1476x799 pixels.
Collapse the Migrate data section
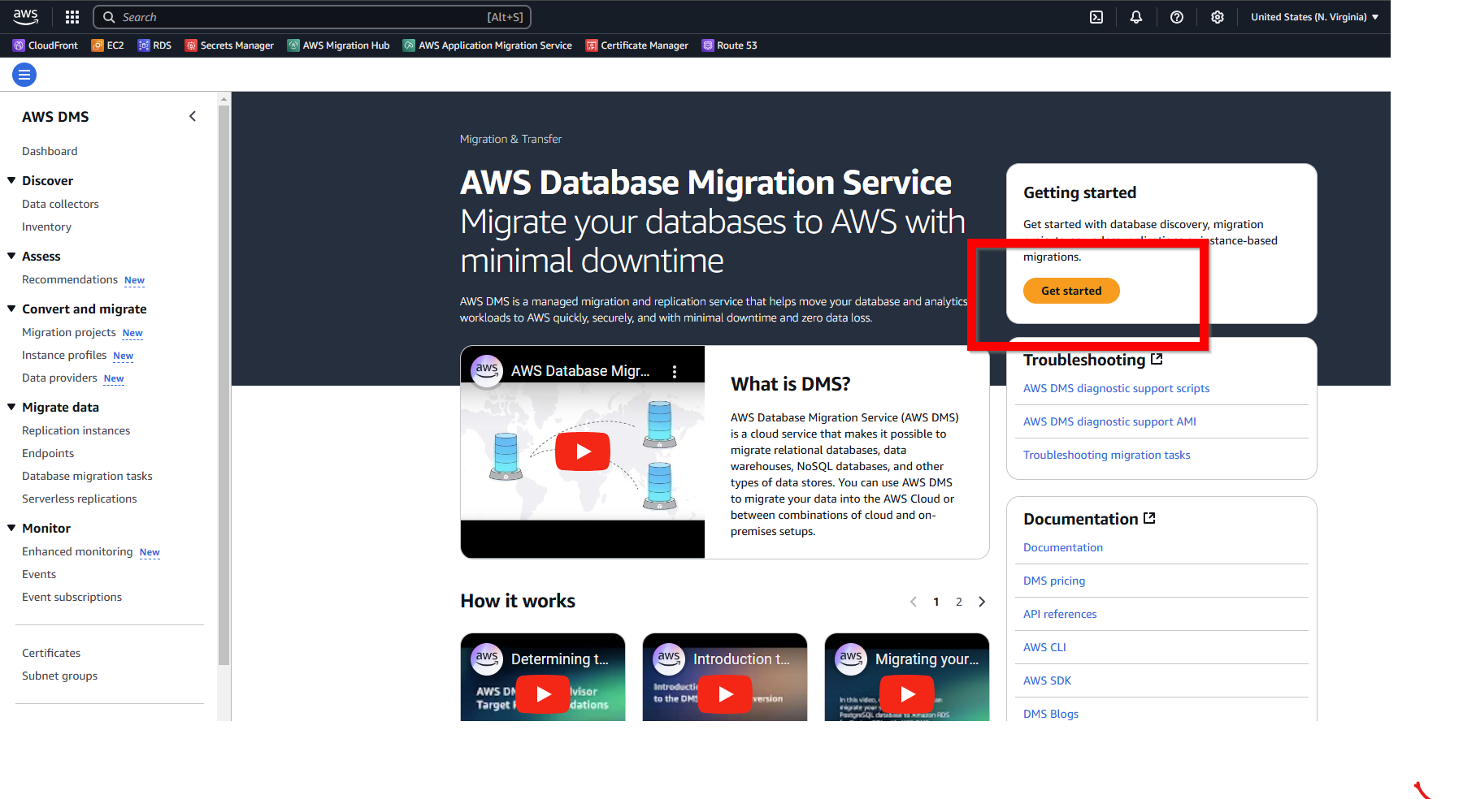[11, 407]
